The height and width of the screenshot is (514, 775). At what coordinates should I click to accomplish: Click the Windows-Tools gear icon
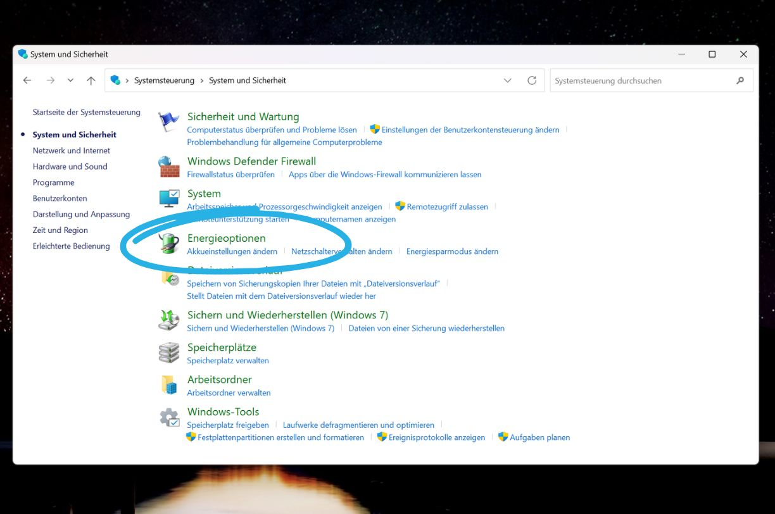[x=169, y=417]
